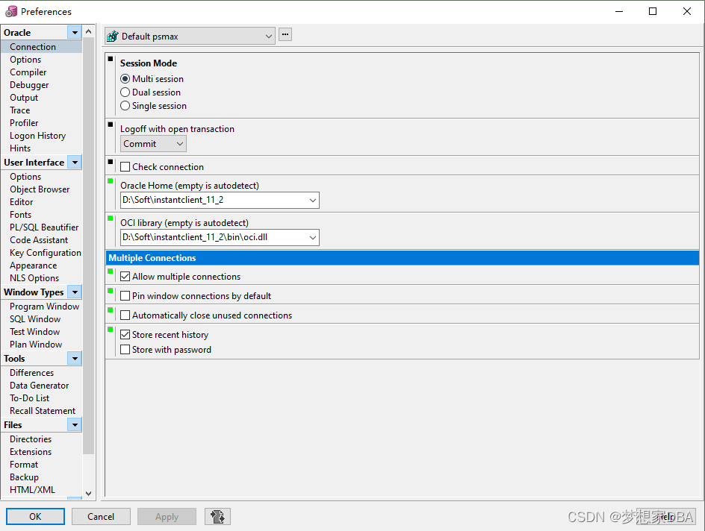Image resolution: width=705 pixels, height=531 pixels.
Task: Click the sidebar scroll down arrow
Action: (x=89, y=493)
